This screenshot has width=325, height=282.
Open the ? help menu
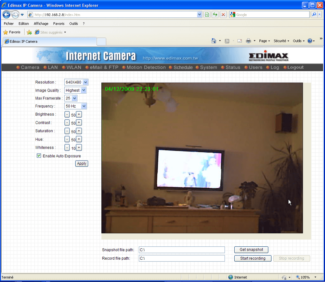tap(84, 24)
